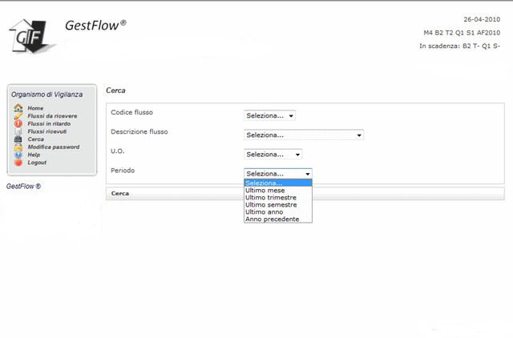Click the Home house icon in sidebar

[x=18, y=107]
